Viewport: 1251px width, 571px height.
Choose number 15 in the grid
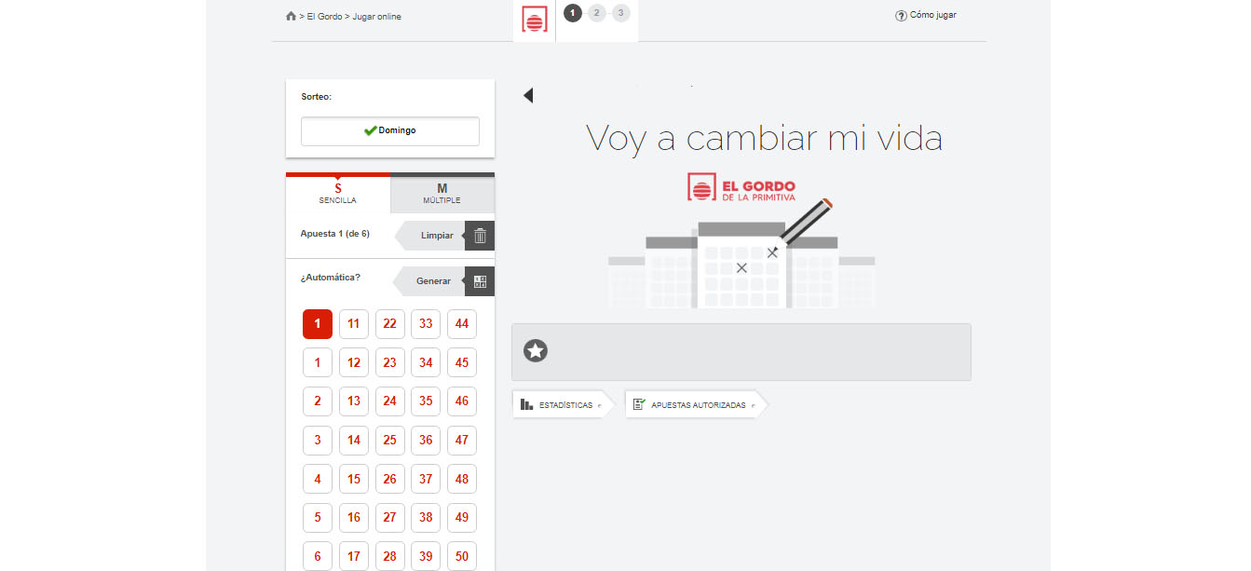pos(354,479)
